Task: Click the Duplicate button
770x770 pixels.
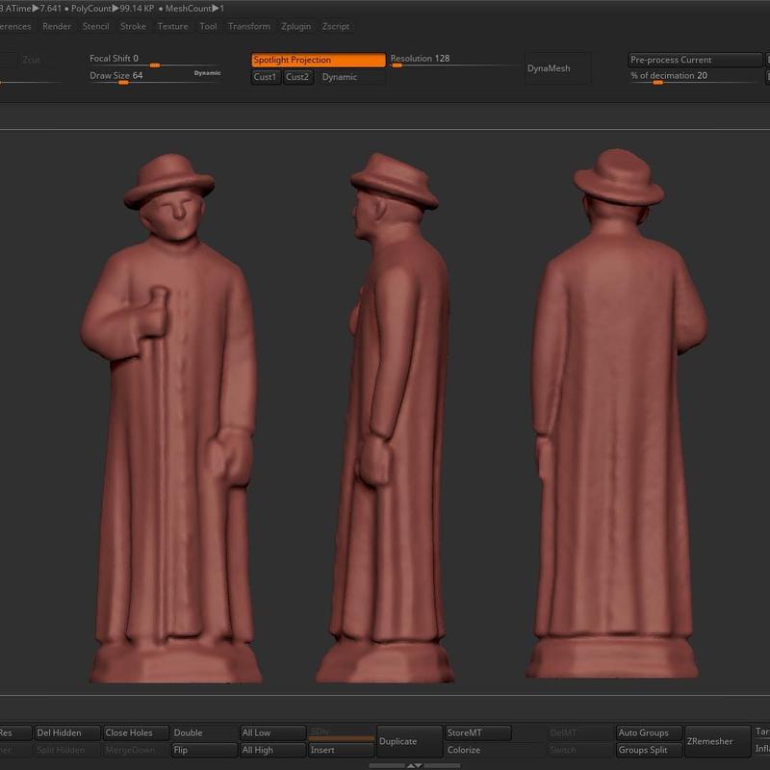Action: point(409,741)
